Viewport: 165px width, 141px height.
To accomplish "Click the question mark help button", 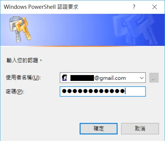I will tap(134, 7).
